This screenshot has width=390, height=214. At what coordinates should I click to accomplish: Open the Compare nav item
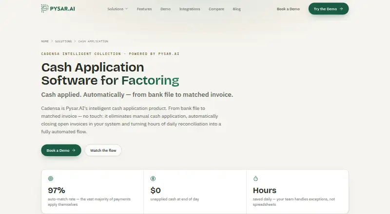(x=216, y=9)
